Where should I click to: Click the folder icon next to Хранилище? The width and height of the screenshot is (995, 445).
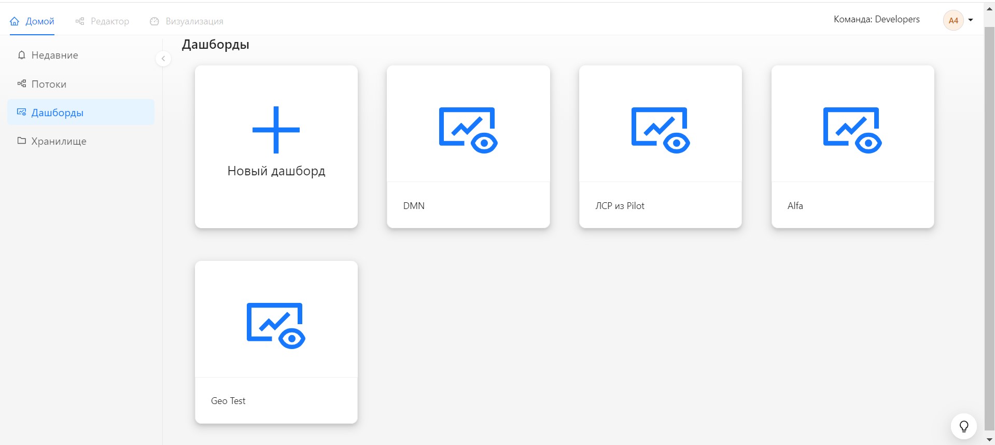21,141
